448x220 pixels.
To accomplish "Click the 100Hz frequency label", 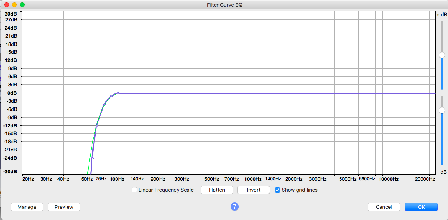I will 117,179.
